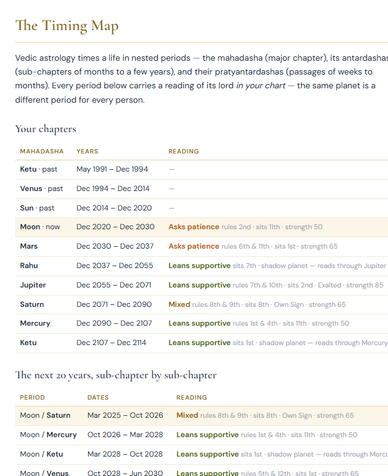
Task: Select 'Dec 2090 – Dec 2107' years cell
Action: pos(114,323)
